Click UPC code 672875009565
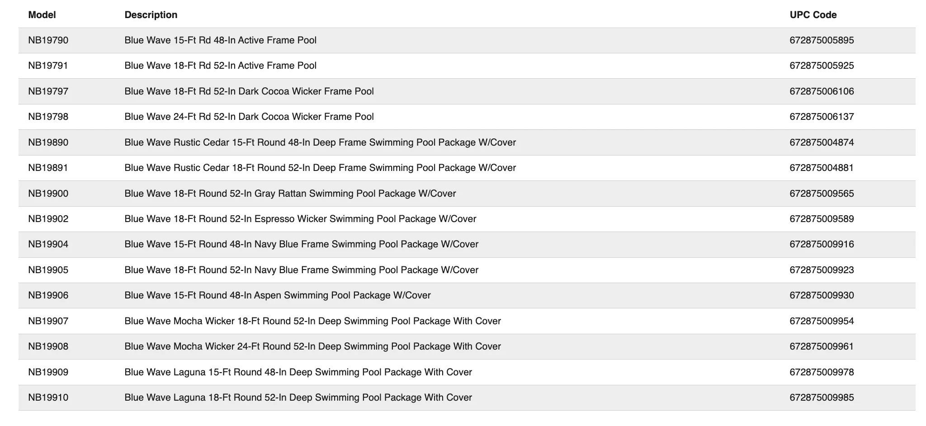Viewport: 926px width, 426px height. 822,194
